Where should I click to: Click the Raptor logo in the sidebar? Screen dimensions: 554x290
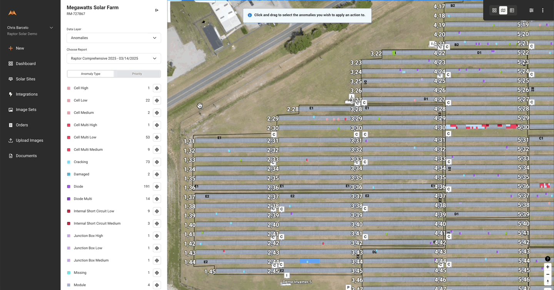point(12,12)
